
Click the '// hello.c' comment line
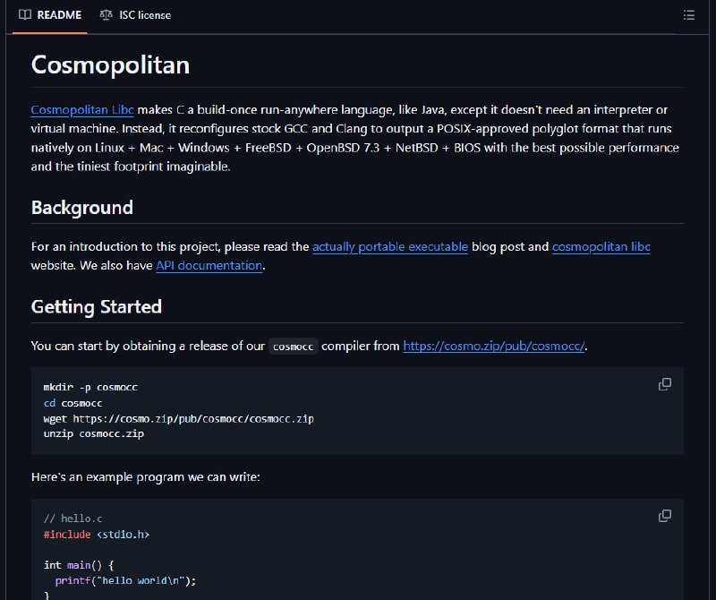(73, 519)
